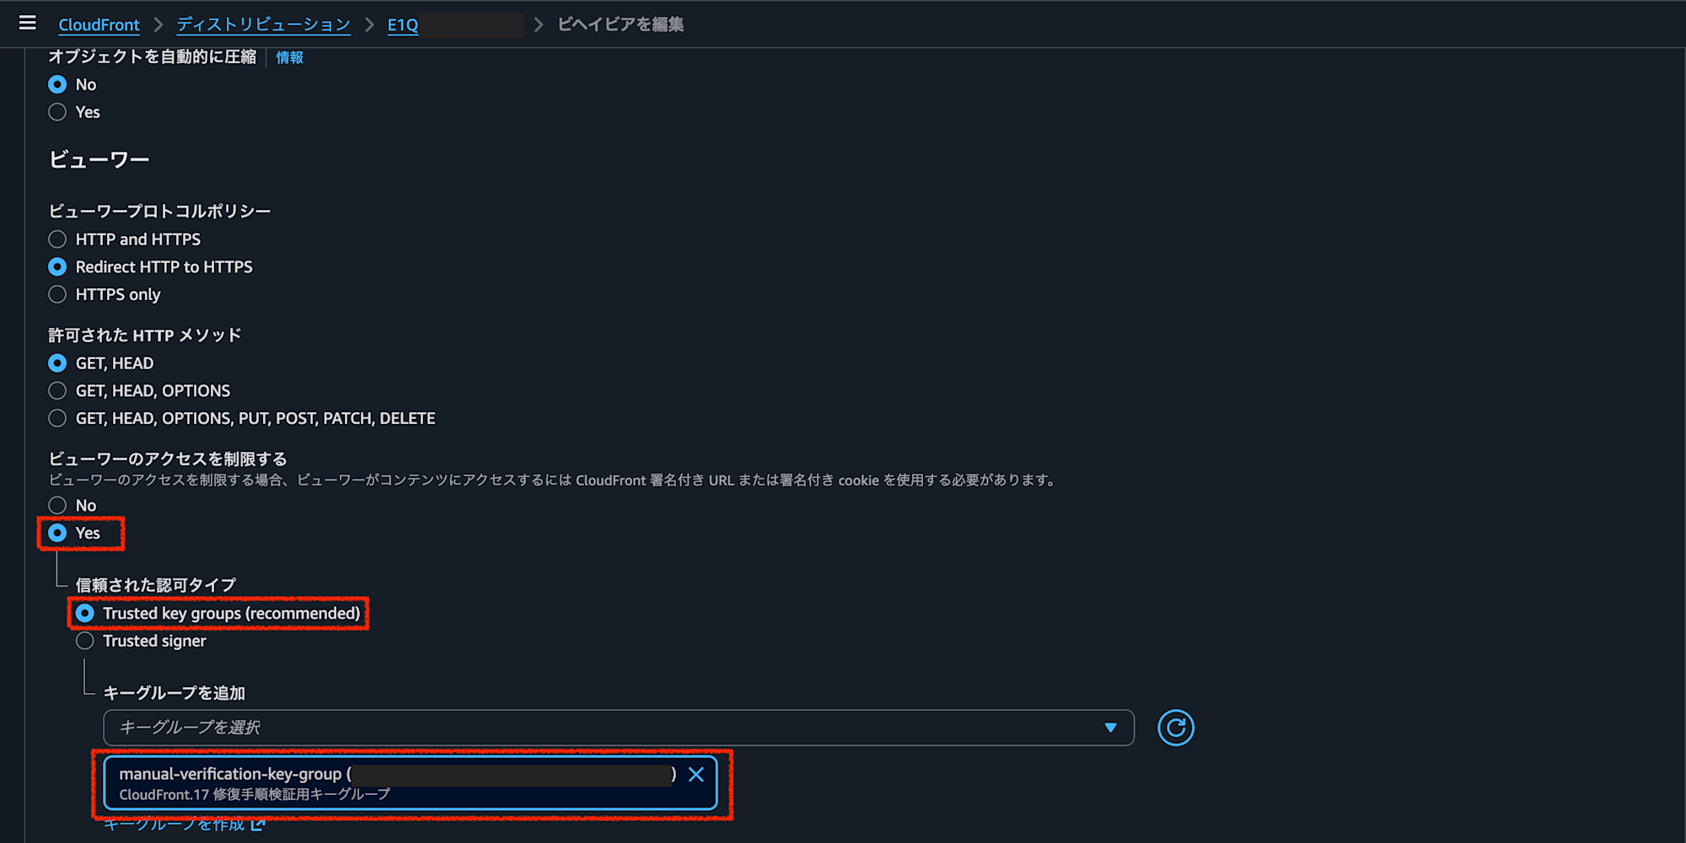Refresh the key group list
The height and width of the screenshot is (843, 1686).
(x=1175, y=728)
